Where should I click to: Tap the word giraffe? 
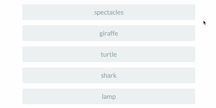tap(109, 33)
